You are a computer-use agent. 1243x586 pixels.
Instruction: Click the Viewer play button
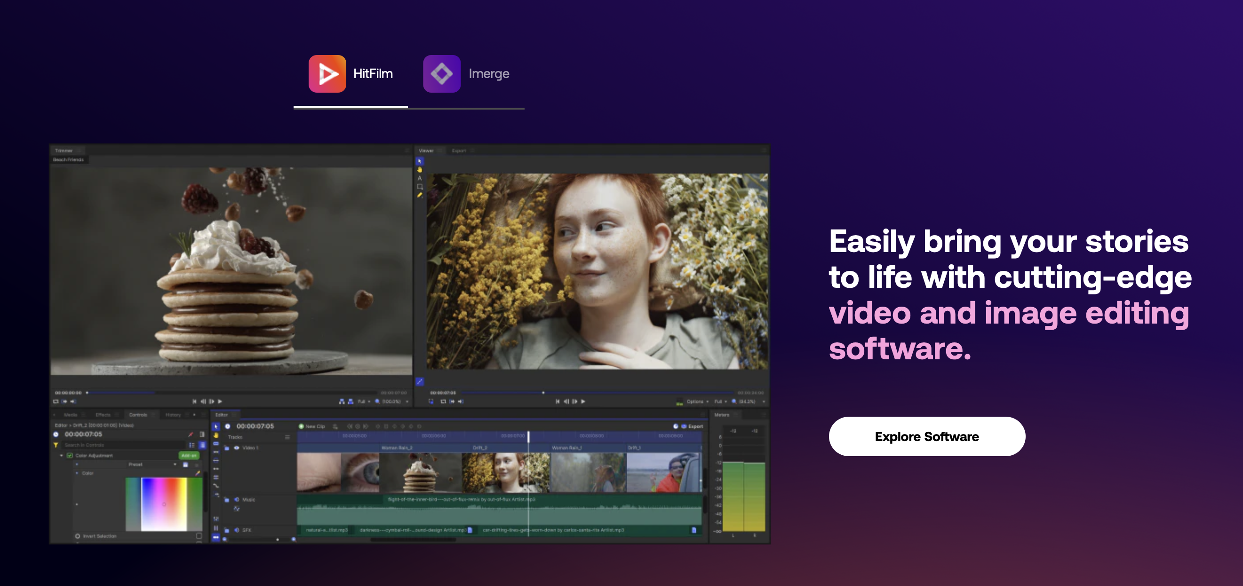point(583,401)
